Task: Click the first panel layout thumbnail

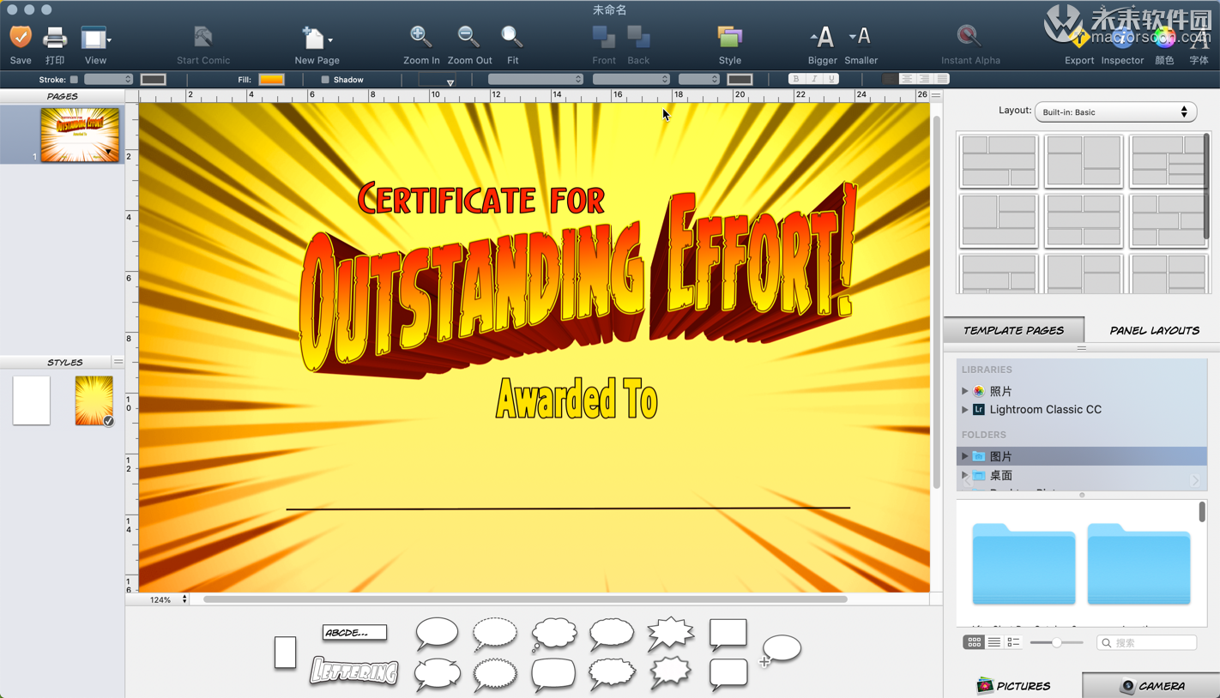Action: tap(999, 160)
